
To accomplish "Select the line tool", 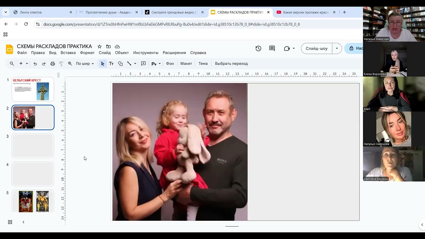I will point(129,64).
